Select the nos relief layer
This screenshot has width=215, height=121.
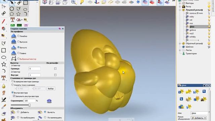coord(191,23)
